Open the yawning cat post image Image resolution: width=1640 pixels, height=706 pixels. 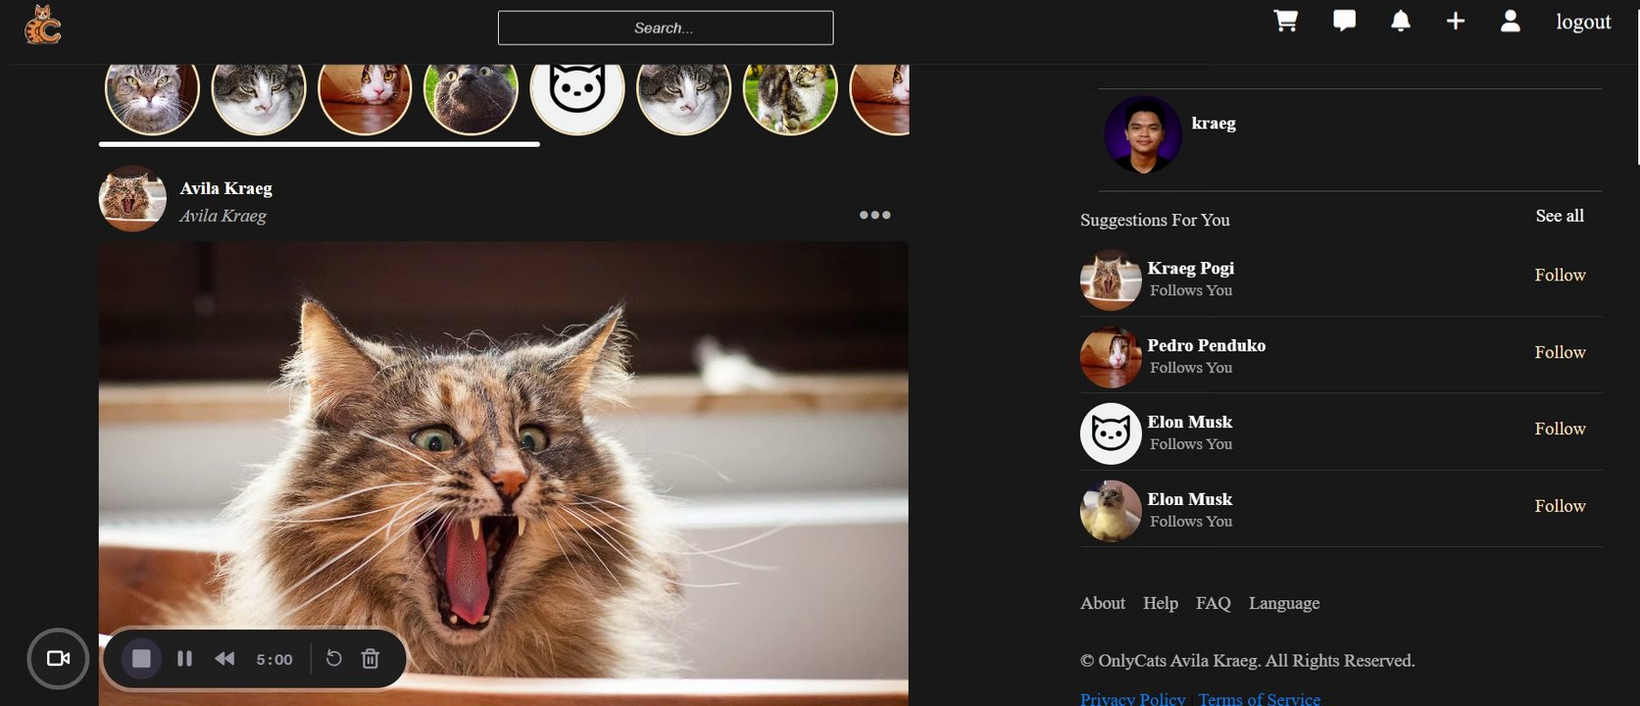[x=503, y=474]
